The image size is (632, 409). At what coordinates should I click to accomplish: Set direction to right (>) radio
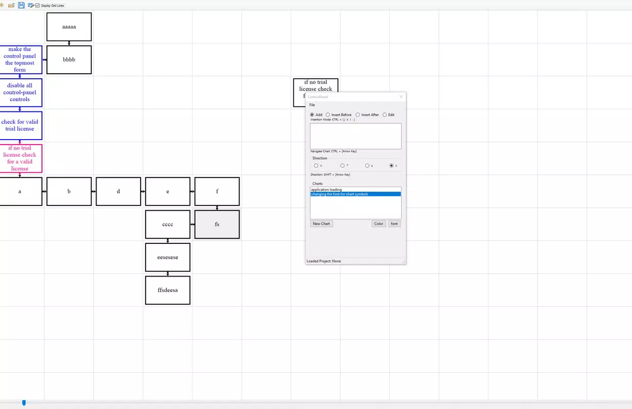tap(392, 166)
